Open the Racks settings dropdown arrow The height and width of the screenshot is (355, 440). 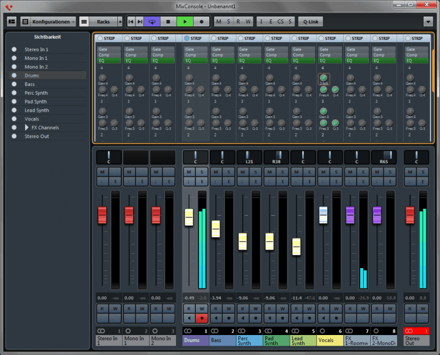pos(120,22)
